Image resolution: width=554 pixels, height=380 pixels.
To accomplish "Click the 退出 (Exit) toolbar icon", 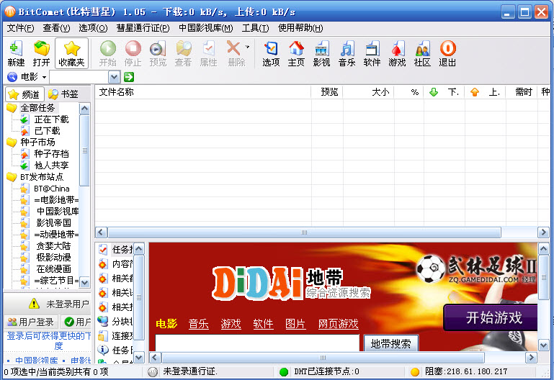I will coord(447,53).
